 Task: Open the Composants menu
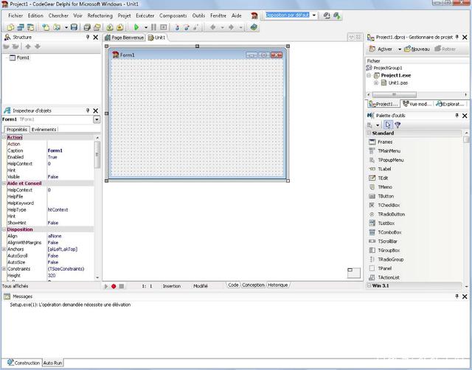pos(173,15)
